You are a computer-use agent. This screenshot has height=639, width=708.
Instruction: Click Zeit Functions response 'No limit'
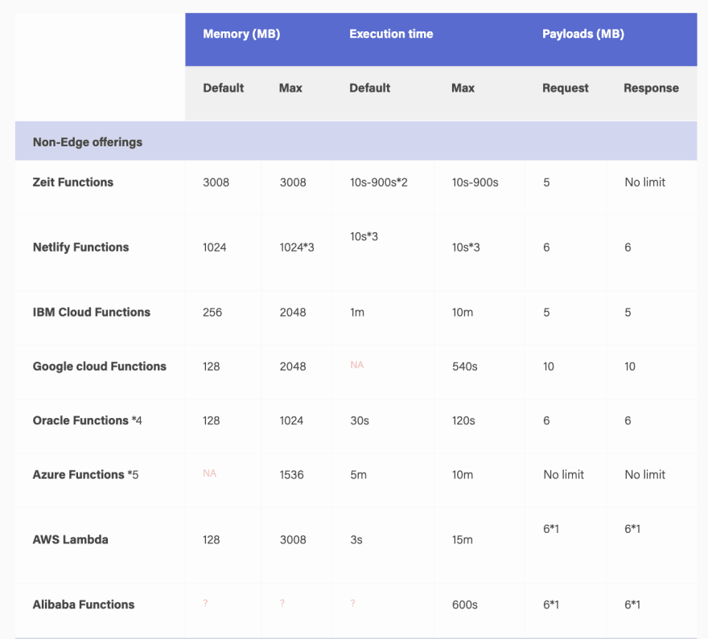click(x=644, y=182)
